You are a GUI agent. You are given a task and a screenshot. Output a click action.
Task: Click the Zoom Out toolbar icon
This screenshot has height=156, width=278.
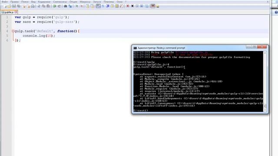(x=82, y=6)
